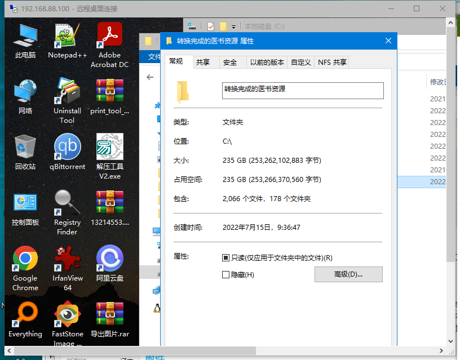Click the IrfanView 64 desktop shortcut
The height and width of the screenshot is (360, 460).
(x=67, y=260)
